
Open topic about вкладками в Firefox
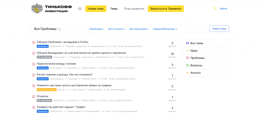point(62,42)
